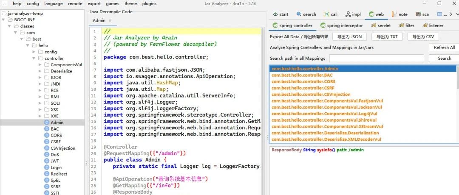Click the class icon beside Login
The width and height of the screenshot is (459, 195).
click(47, 167)
